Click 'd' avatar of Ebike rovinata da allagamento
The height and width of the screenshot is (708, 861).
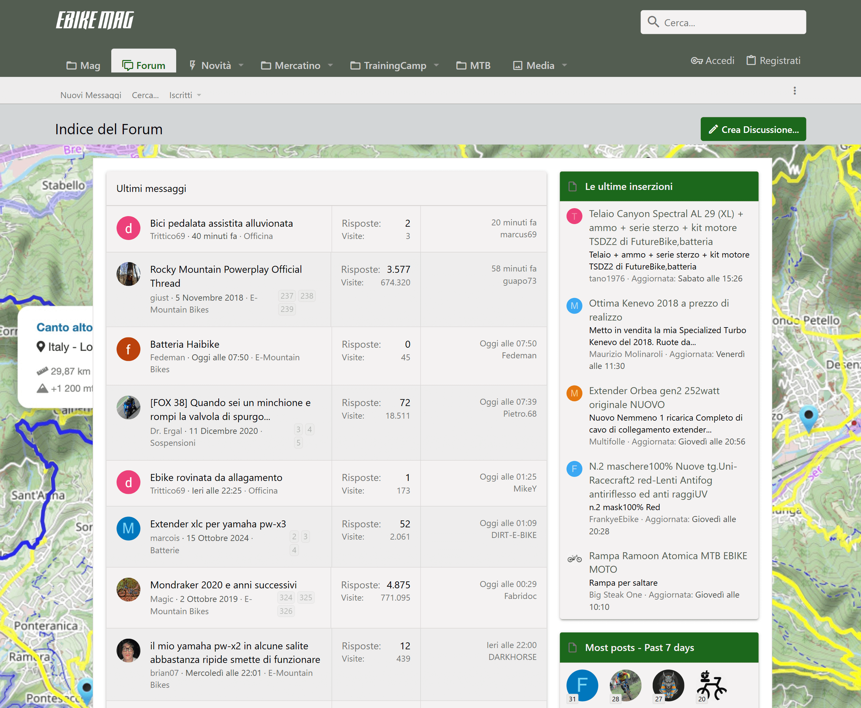click(x=128, y=483)
